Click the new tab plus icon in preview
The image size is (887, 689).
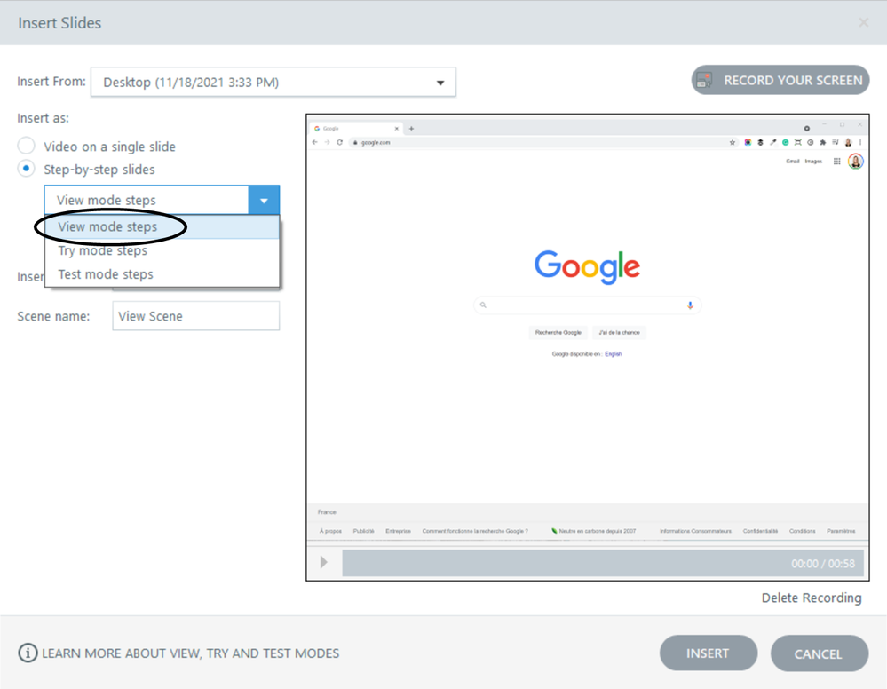coord(411,129)
